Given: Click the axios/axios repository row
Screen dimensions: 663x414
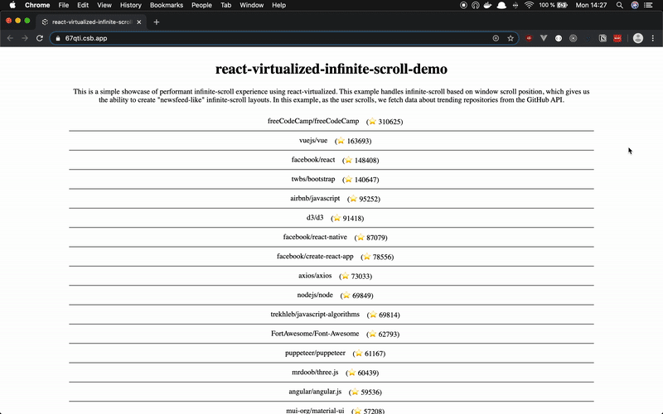Looking at the screenshot, I should pos(331,276).
